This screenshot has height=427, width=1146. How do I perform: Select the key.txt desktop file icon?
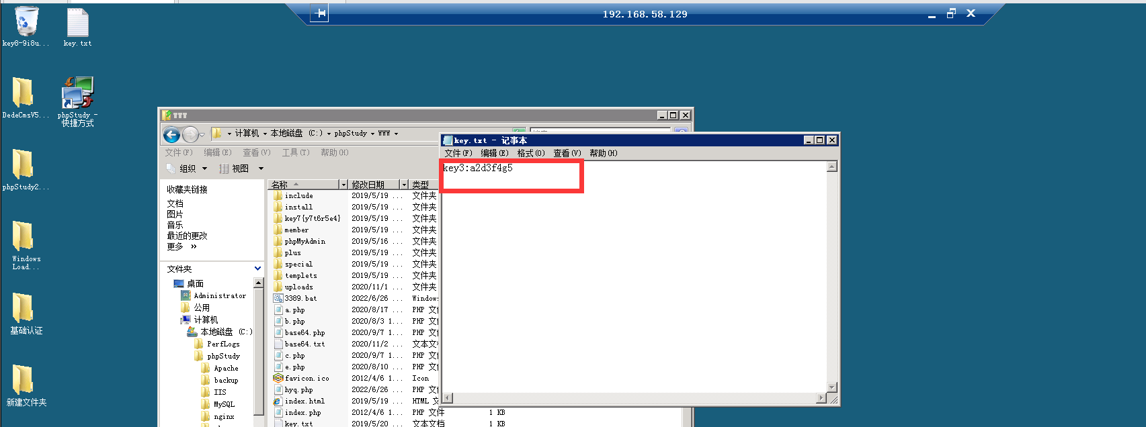pyautogui.click(x=77, y=23)
